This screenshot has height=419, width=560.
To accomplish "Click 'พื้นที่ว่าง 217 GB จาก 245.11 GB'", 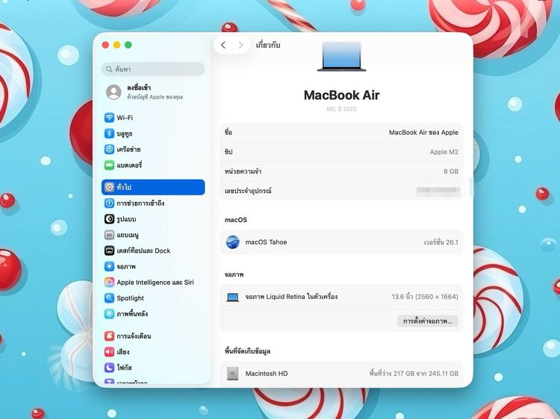I will tap(414, 374).
